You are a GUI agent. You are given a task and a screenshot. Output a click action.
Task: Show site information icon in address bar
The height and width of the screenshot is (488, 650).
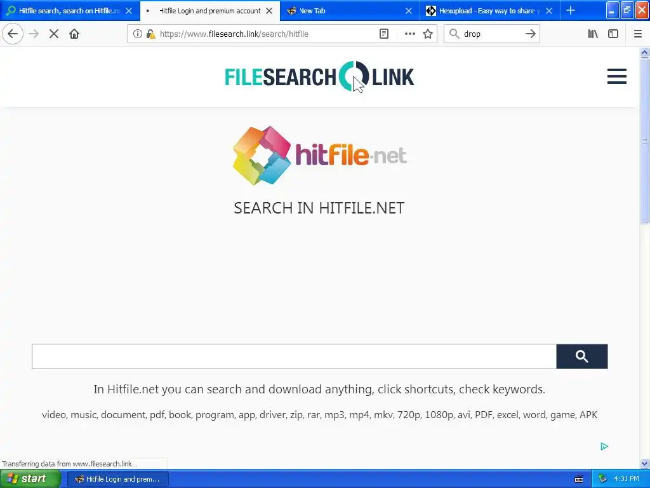pos(137,34)
